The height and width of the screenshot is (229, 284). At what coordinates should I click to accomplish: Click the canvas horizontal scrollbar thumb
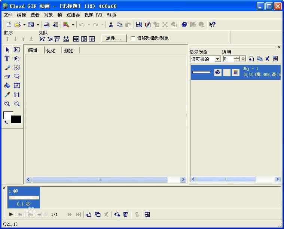[x=100, y=179]
